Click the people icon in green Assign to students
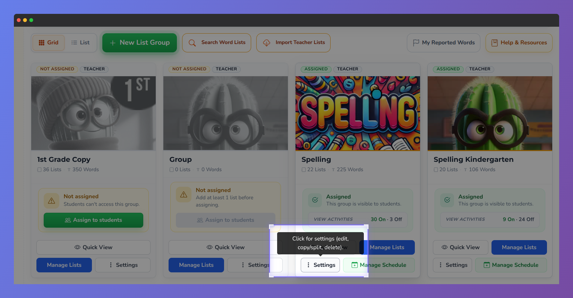 [x=68, y=220]
